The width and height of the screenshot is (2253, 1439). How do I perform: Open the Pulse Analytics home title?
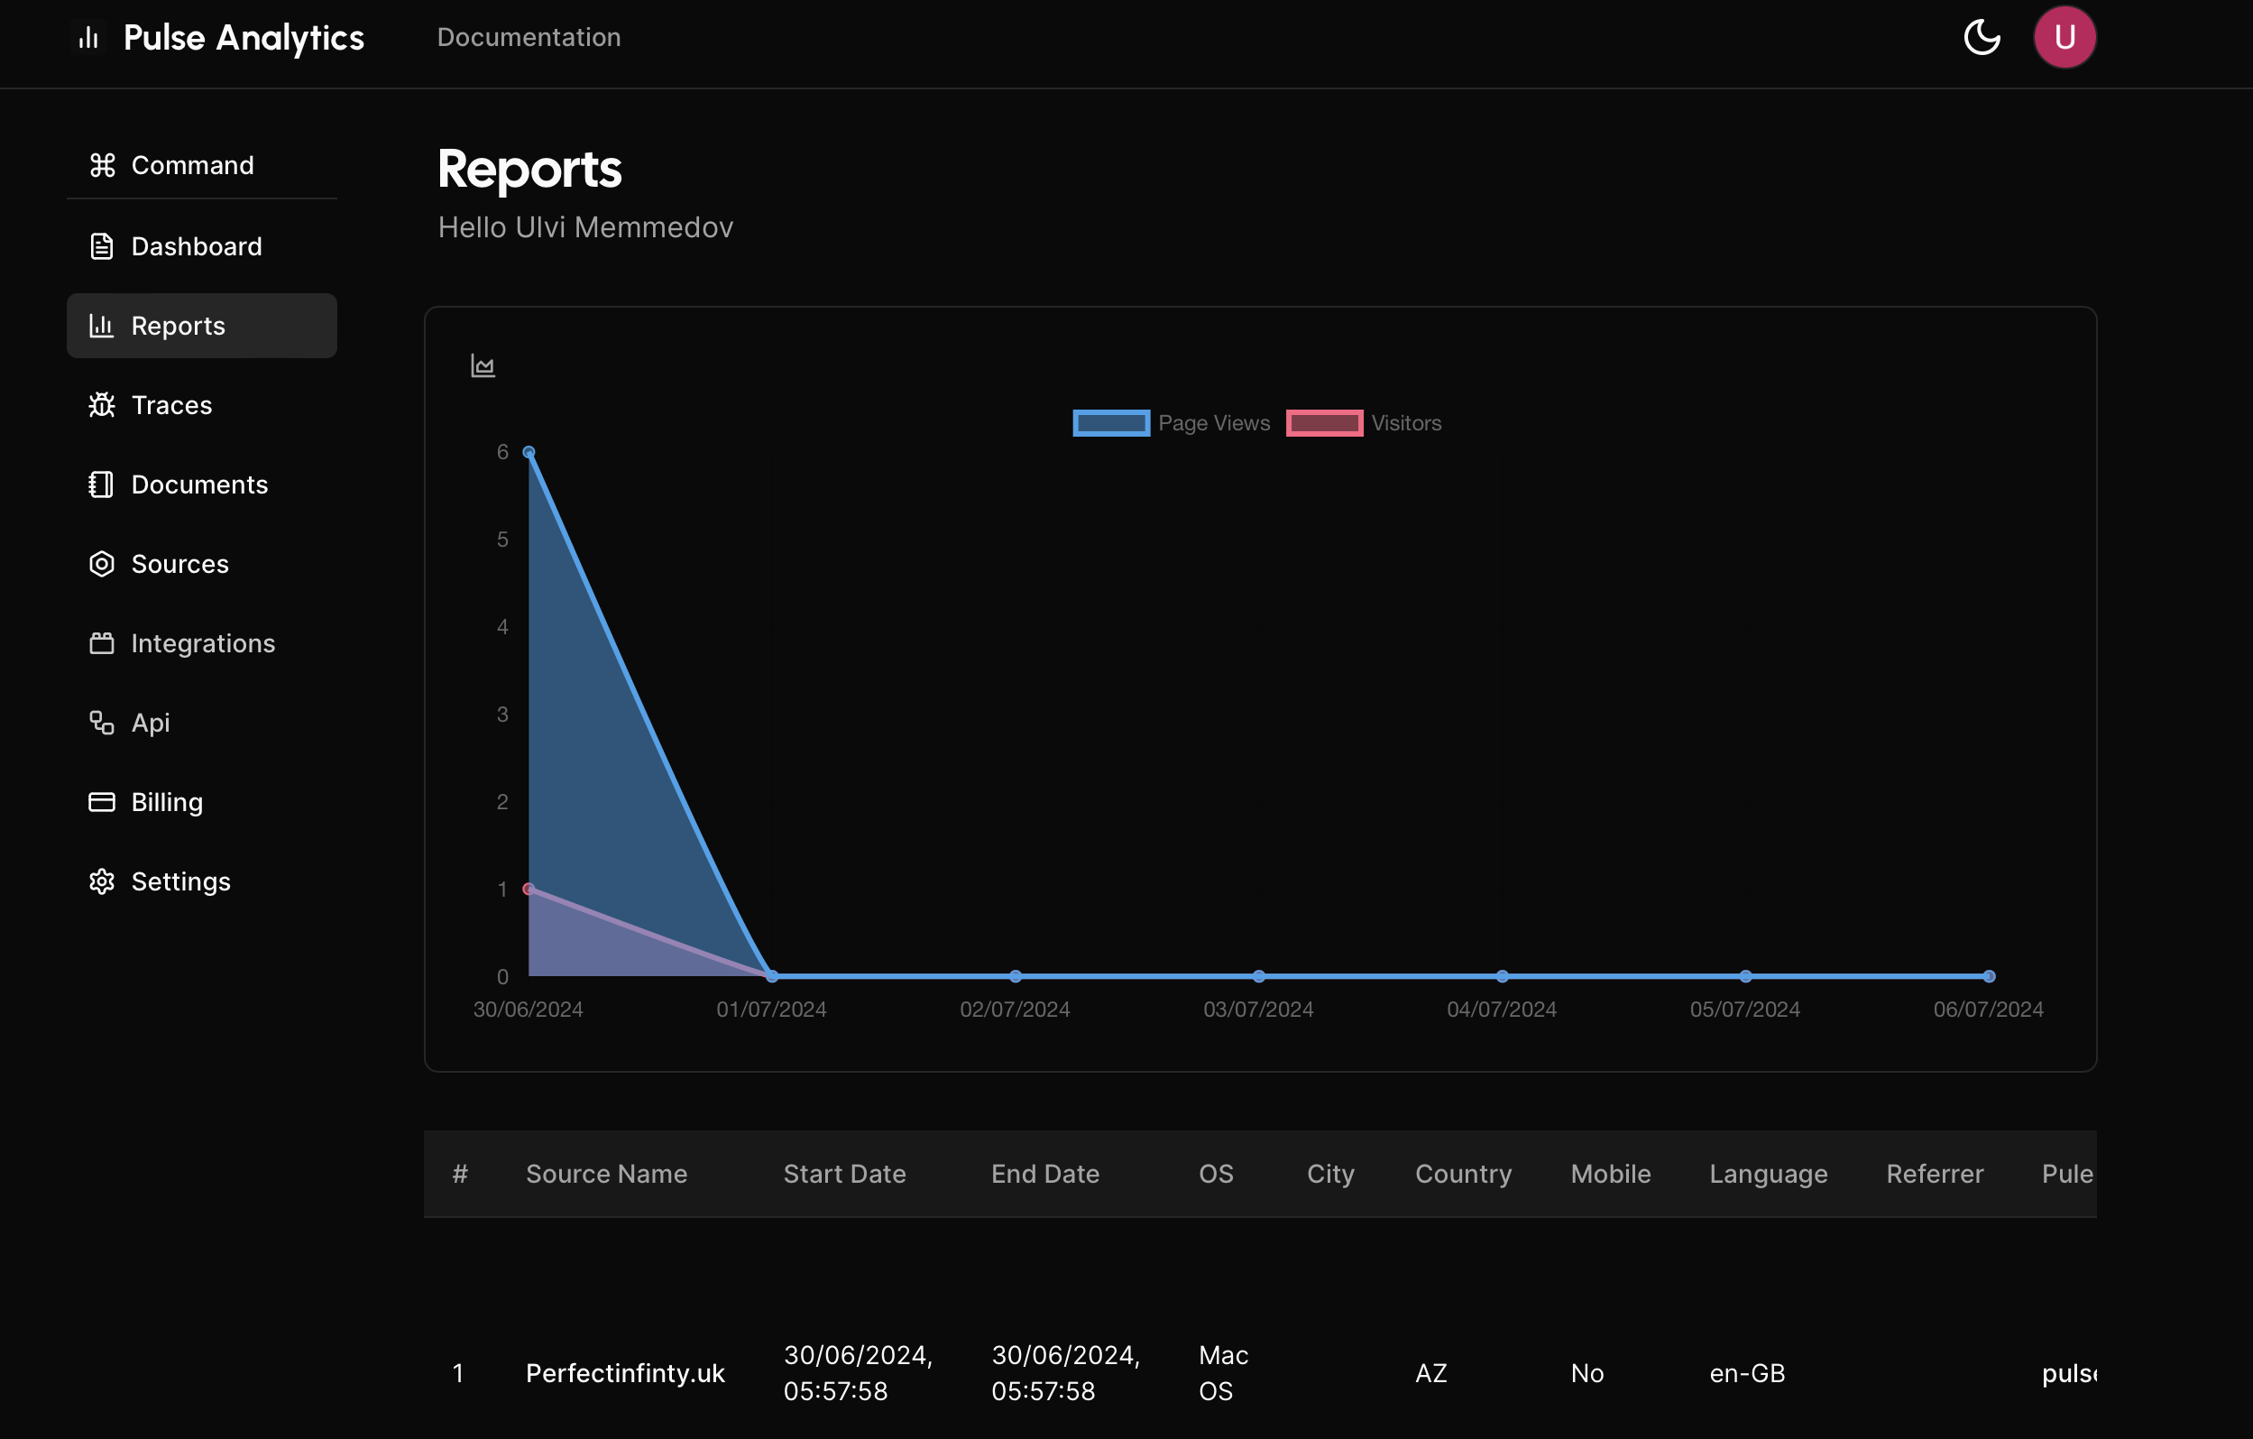[x=244, y=37]
